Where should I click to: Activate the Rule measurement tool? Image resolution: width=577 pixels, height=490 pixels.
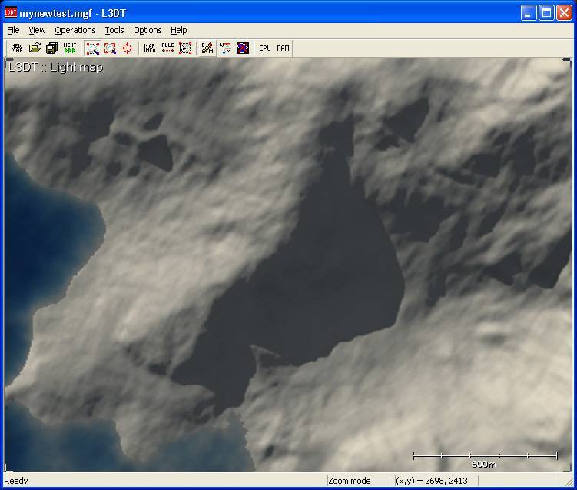[x=167, y=48]
